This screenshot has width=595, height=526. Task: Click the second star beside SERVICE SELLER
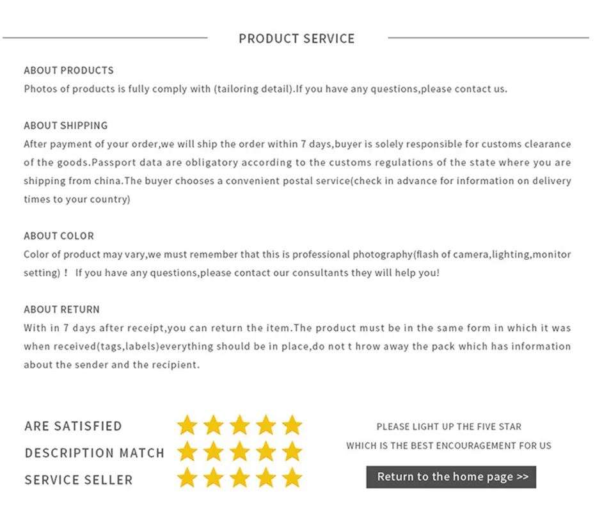click(x=214, y=478)
